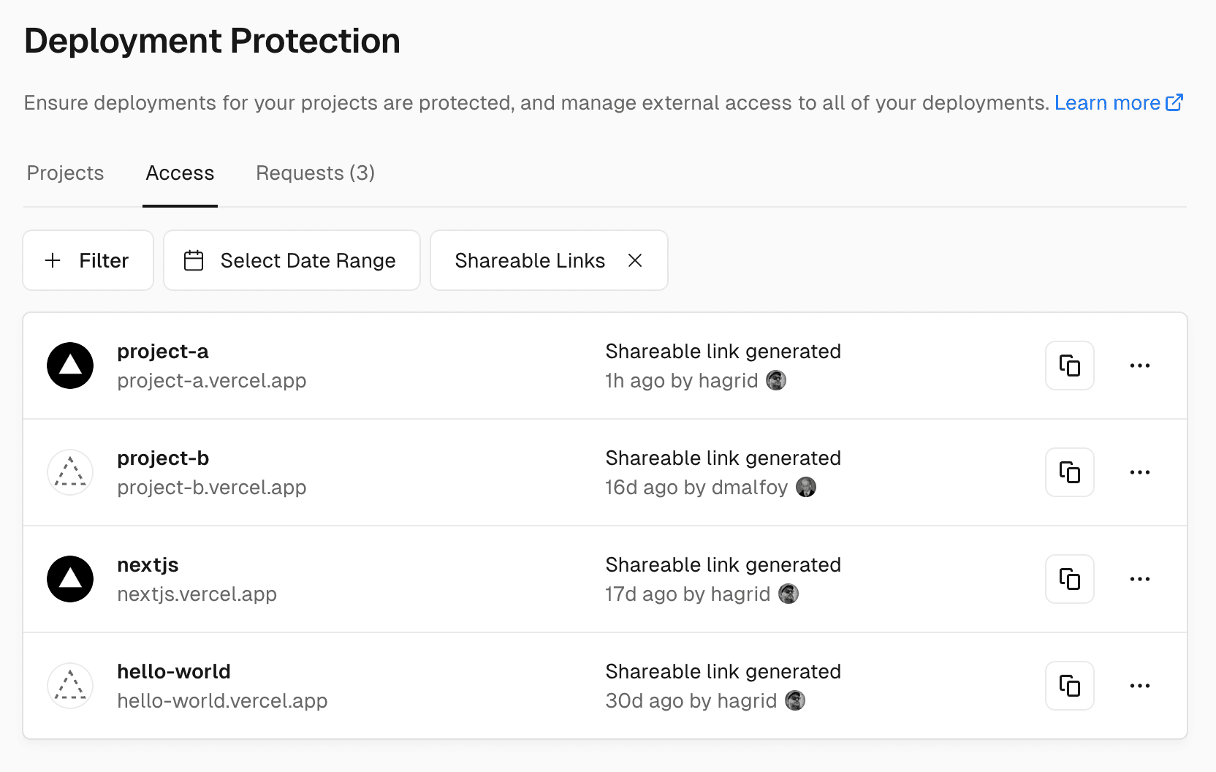Select the nextjs project logo
The height and width of the screenshot is (772, 1216).
[69, 579]
